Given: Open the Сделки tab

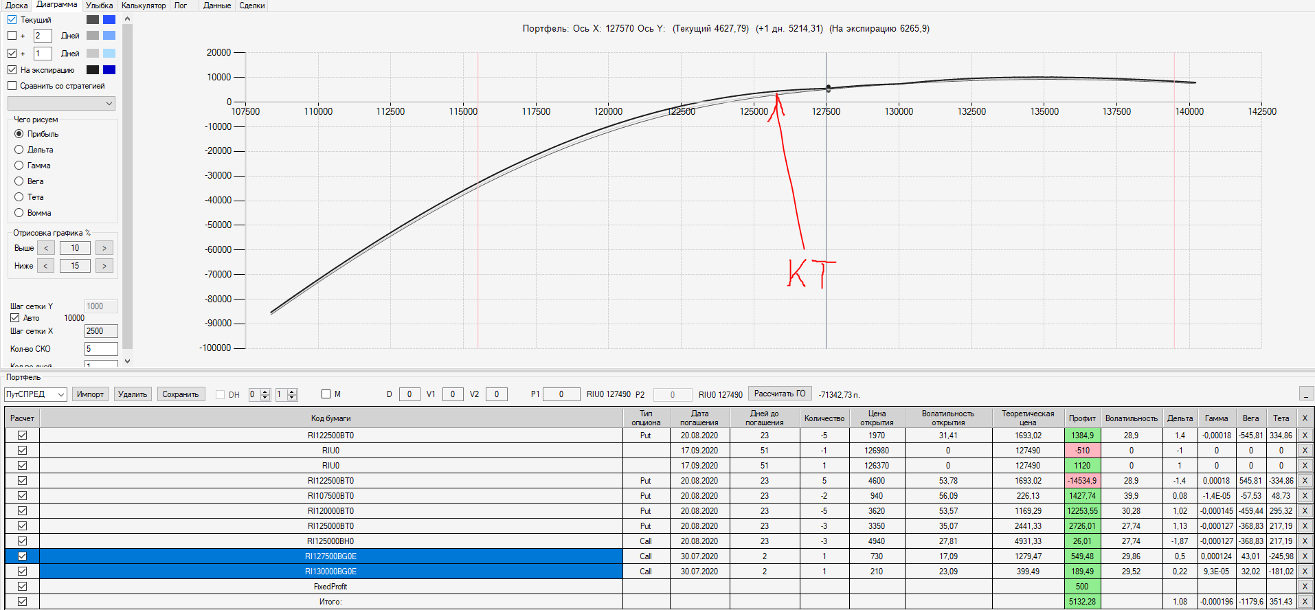Looking at the screenshot, I should pos(252,5).
